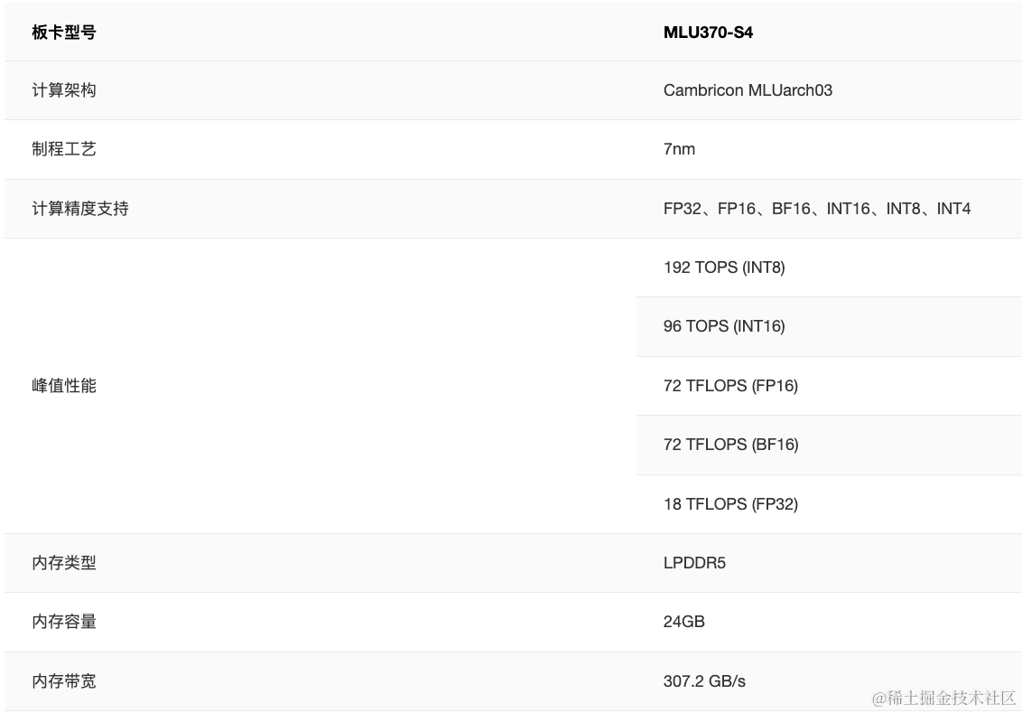Click the 96 TOPS (INT16) cell
Viewport: 1022px width, 713px height.
coord(724,326)
